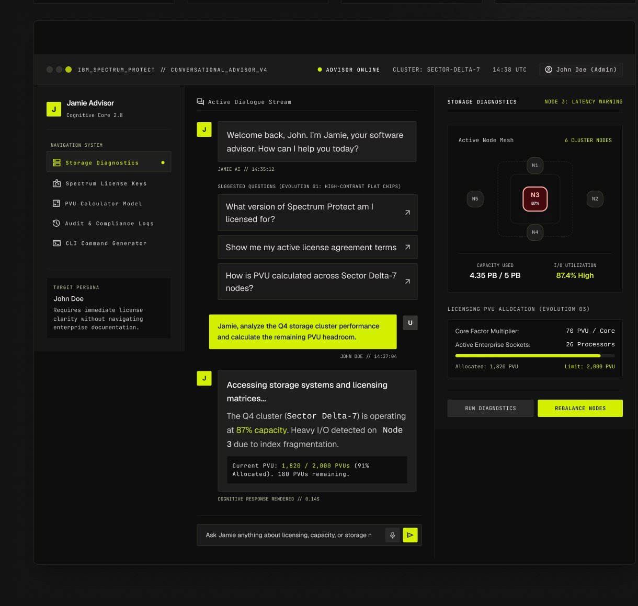Click the microphone voice input icon

coord(392,535)
